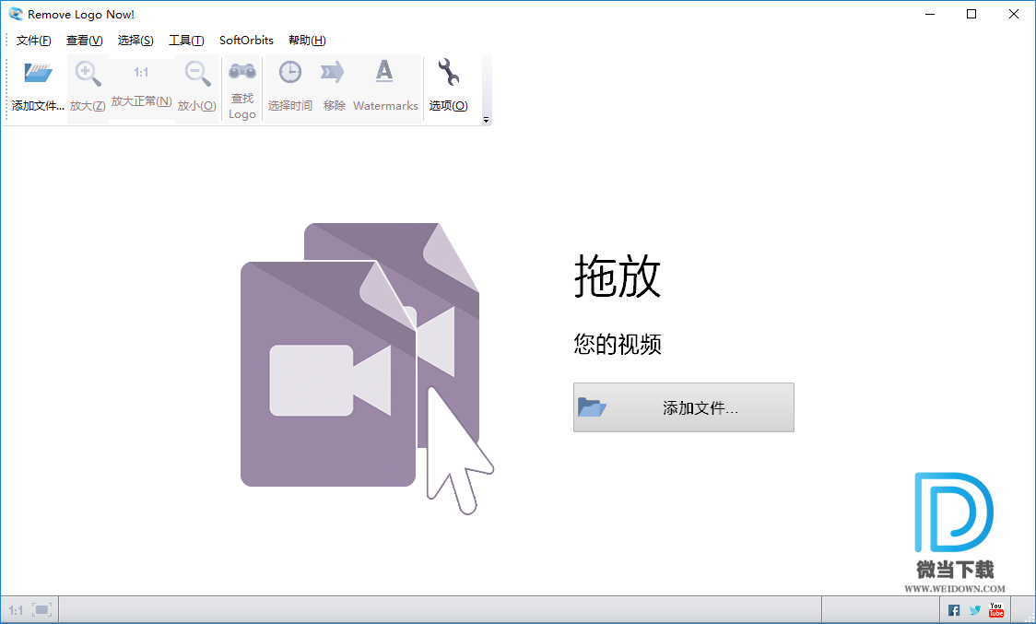Open the 查看(V) menu
Viewport: 1036px width, 624px height.
tap(85, 41)
